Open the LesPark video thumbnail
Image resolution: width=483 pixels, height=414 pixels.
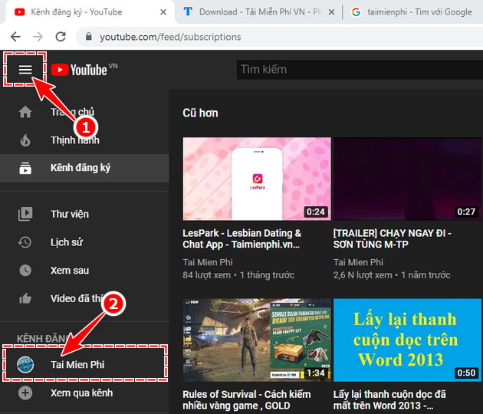[257, 179]
